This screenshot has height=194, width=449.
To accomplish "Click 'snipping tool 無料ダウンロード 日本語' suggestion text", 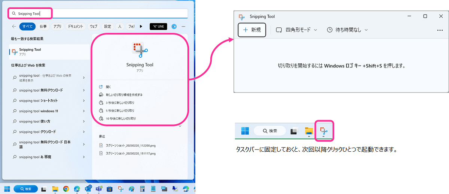I will click(45, 144).
